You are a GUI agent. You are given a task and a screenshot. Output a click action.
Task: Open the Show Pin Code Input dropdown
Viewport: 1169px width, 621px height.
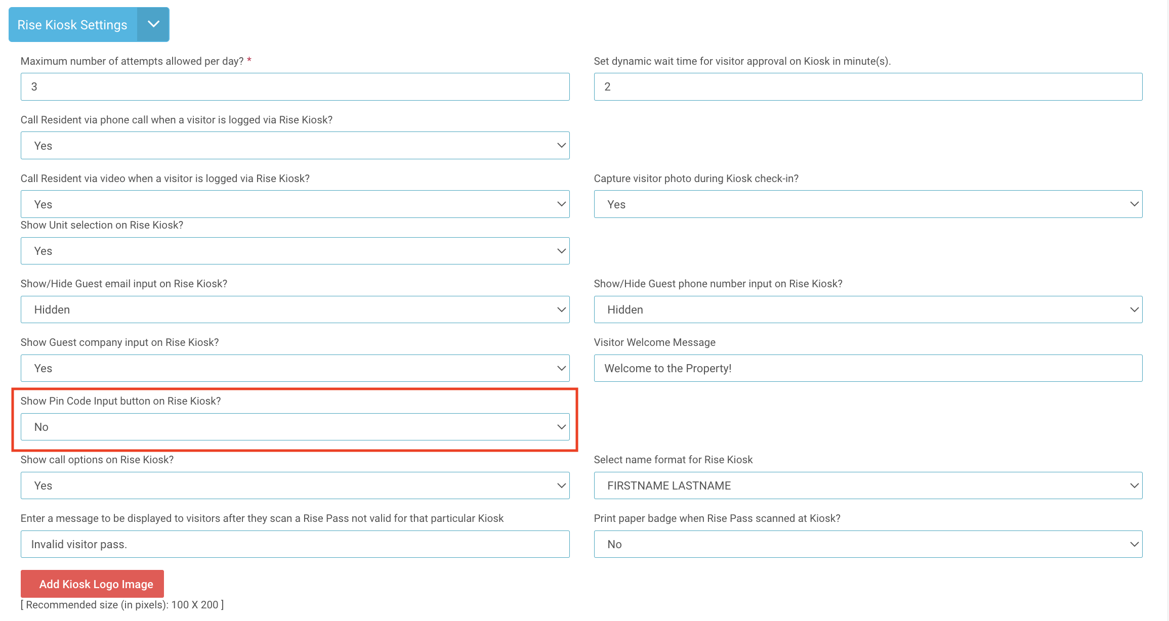[295, 427]
